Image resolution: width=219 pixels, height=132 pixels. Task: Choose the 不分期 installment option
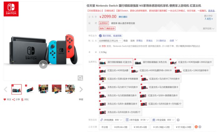(104, 127)
